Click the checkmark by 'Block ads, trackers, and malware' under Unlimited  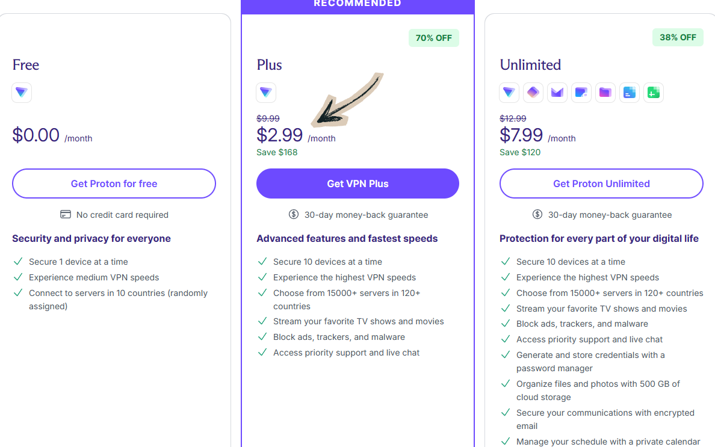point(505,324)
